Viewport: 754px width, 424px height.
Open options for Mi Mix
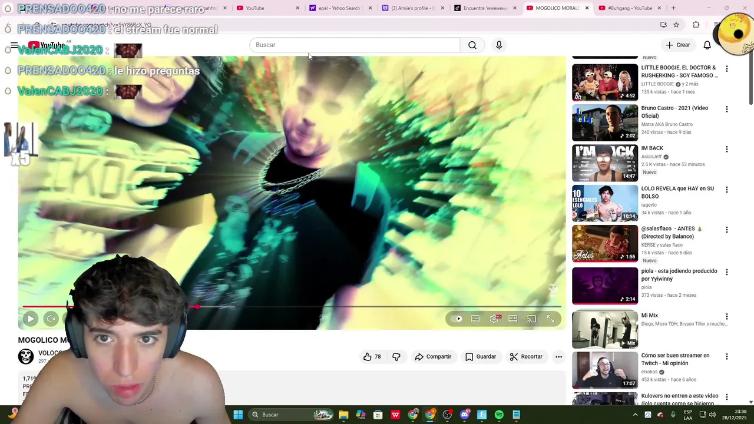click(726, 316)
